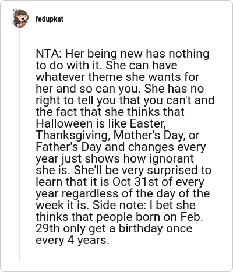233x272 pixels.
Task: Click the word 'Halloween' in the comment
Action: [64, 123]
